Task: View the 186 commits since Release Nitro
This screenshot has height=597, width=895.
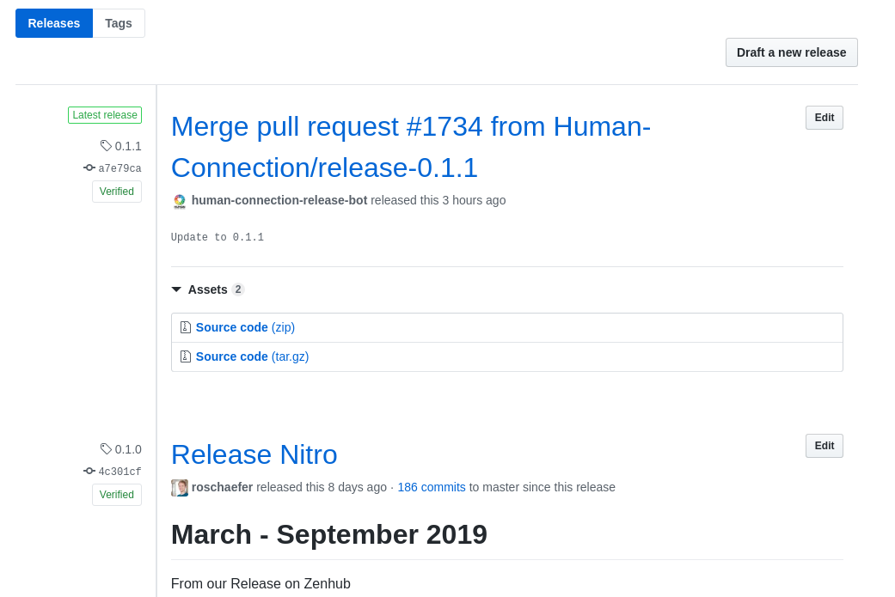Action: coord(431,487)
